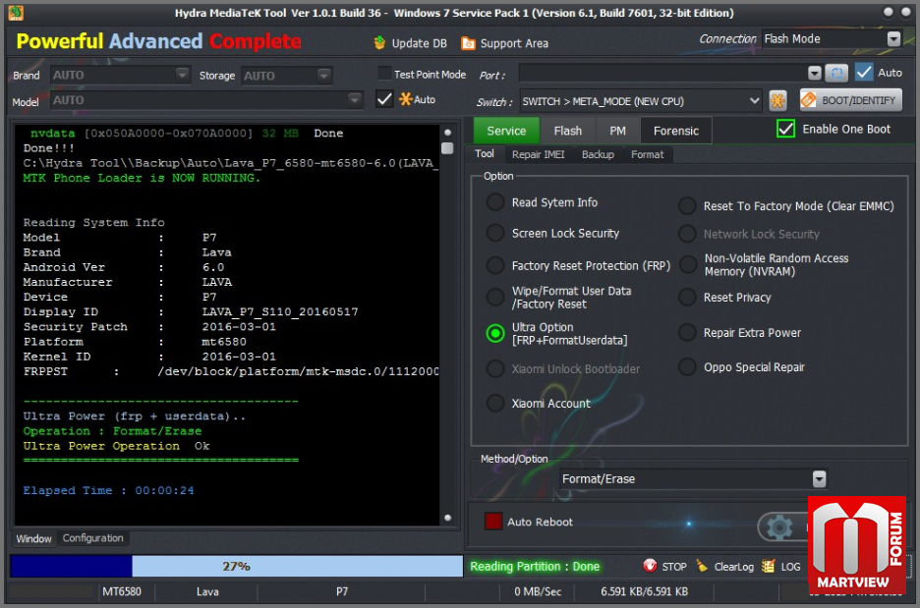
Task: Uncheck the model Auto checkbox
Action: point(384,99)
